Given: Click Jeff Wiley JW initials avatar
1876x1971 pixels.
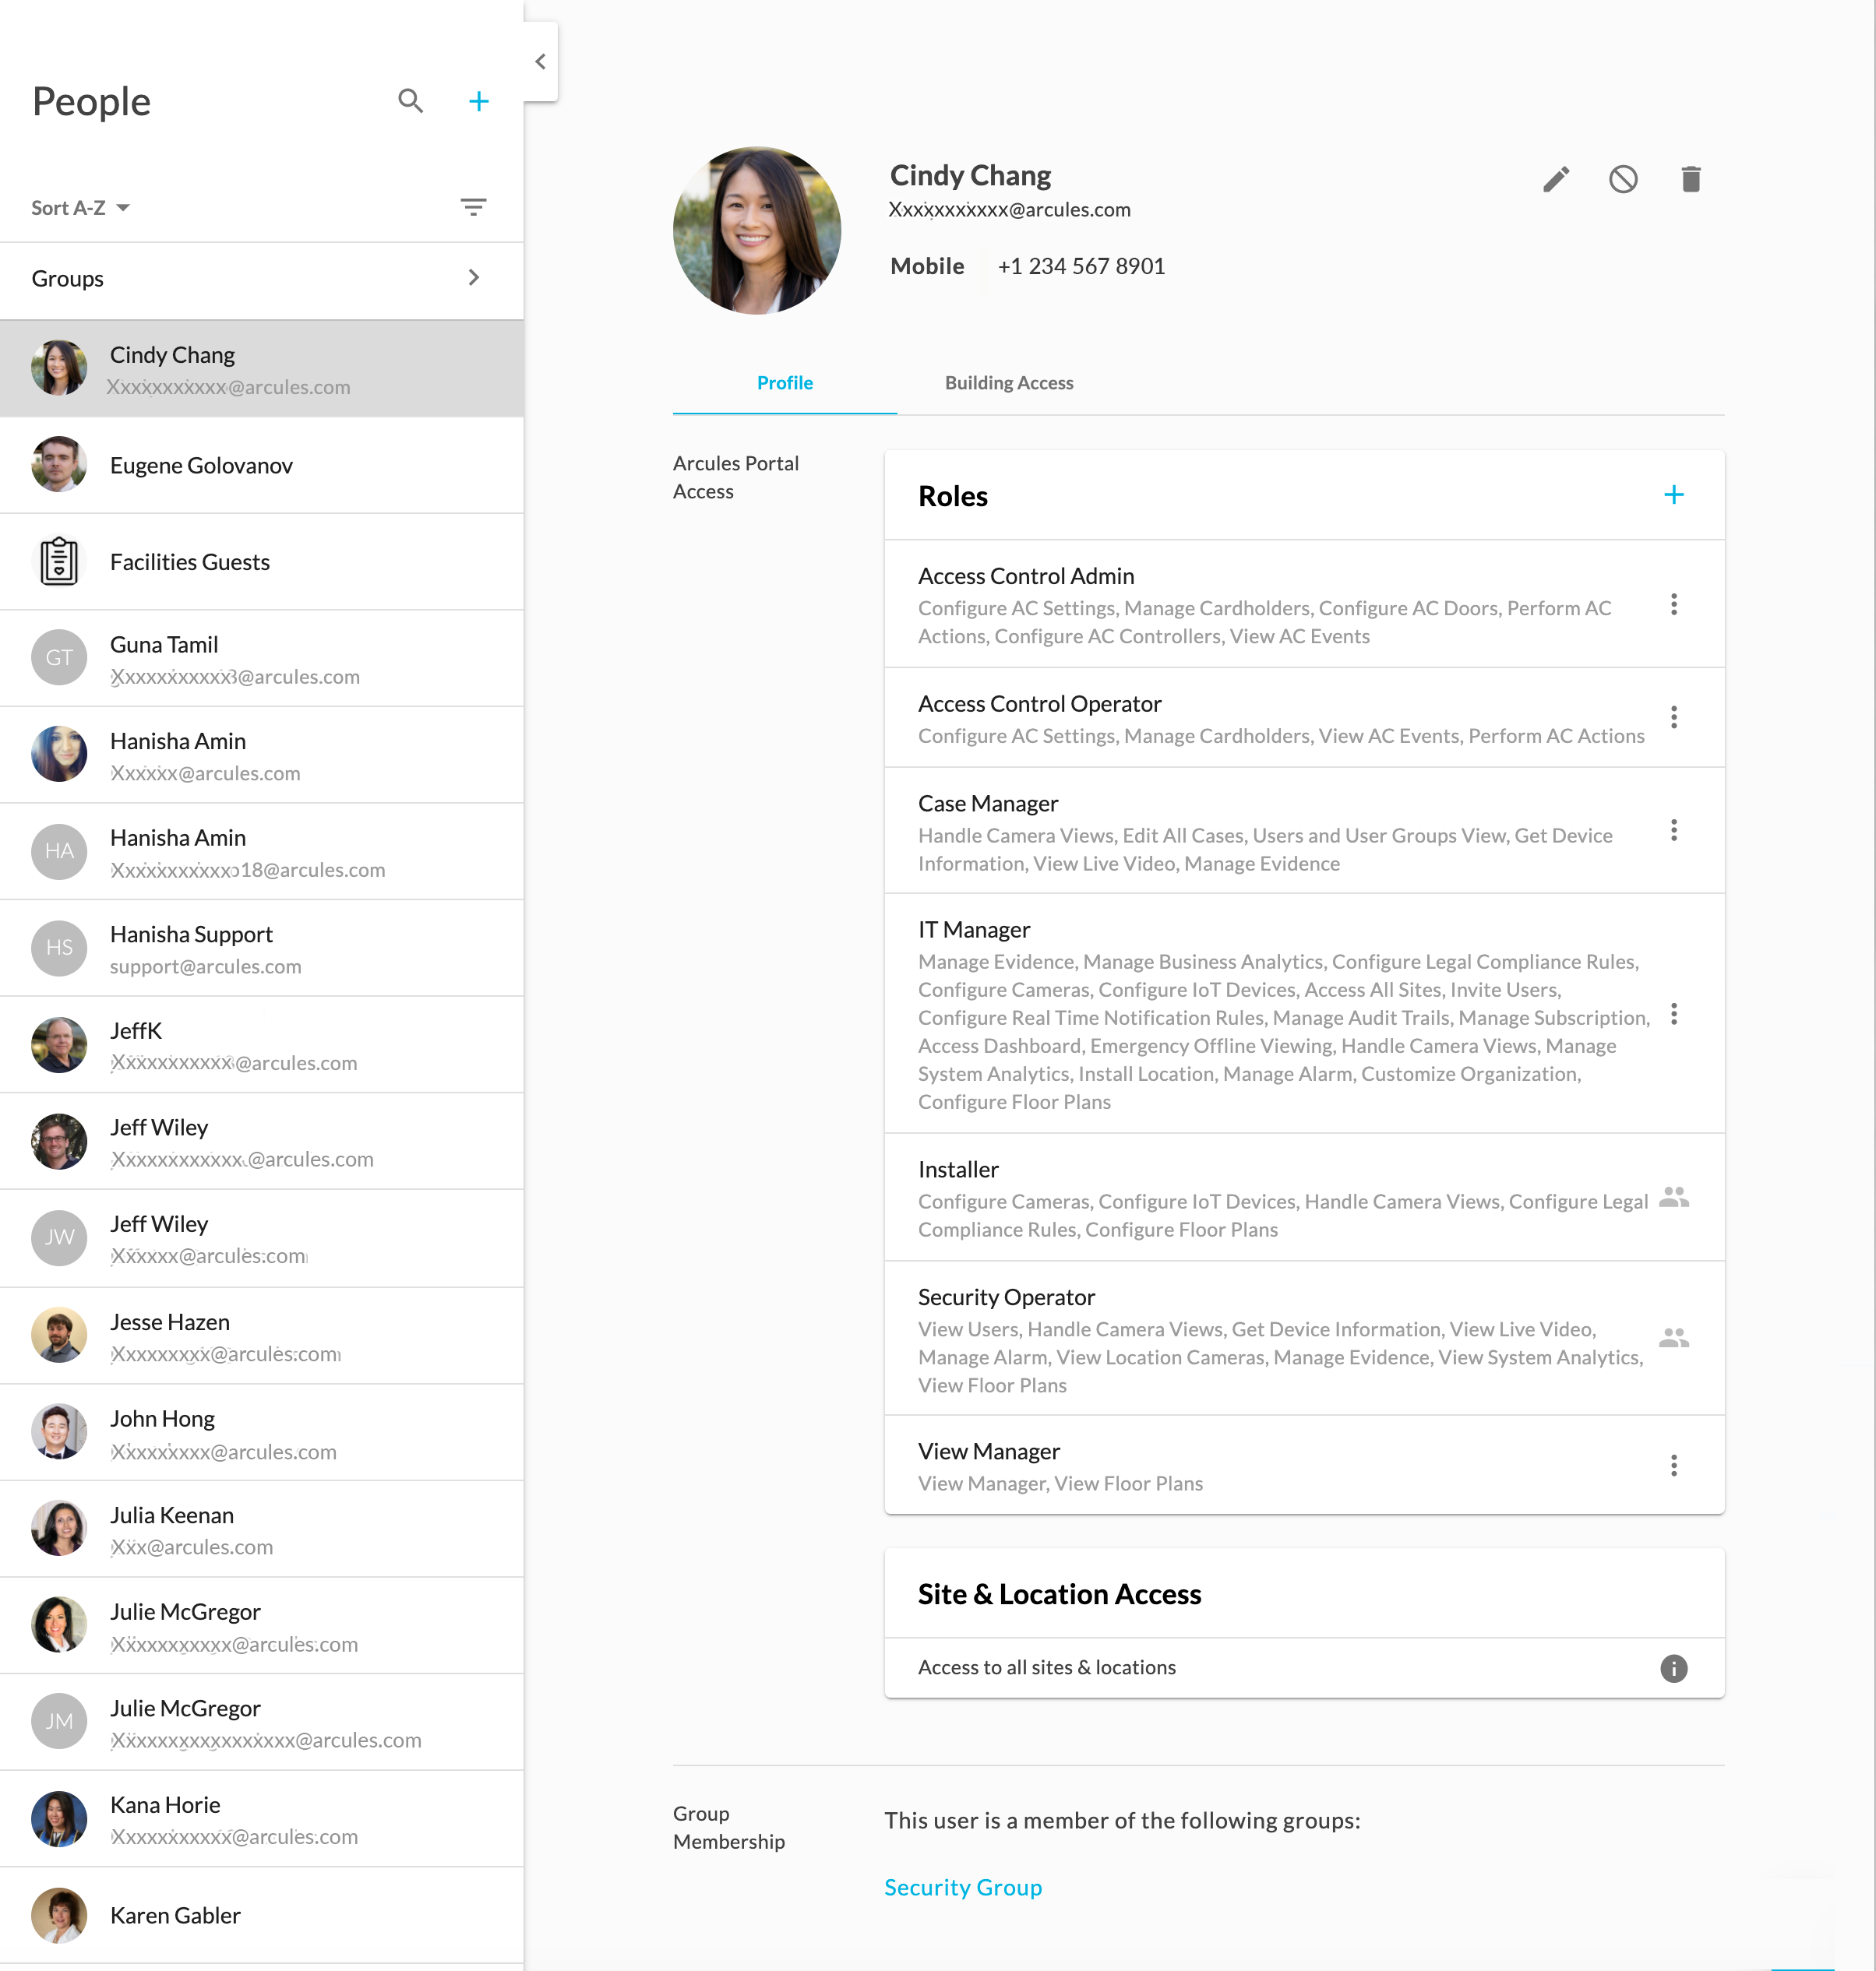Looking at the screenshot, I should pos(59,1237).
